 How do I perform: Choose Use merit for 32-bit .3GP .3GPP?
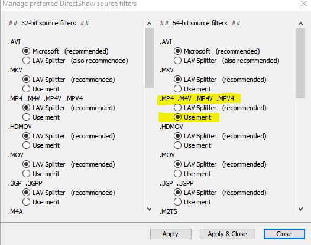click(26, 202)
